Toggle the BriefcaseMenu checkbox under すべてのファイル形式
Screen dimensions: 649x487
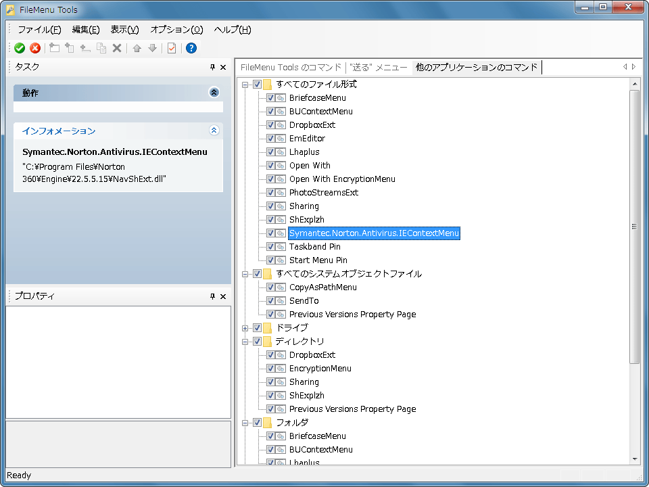[270, 98]
